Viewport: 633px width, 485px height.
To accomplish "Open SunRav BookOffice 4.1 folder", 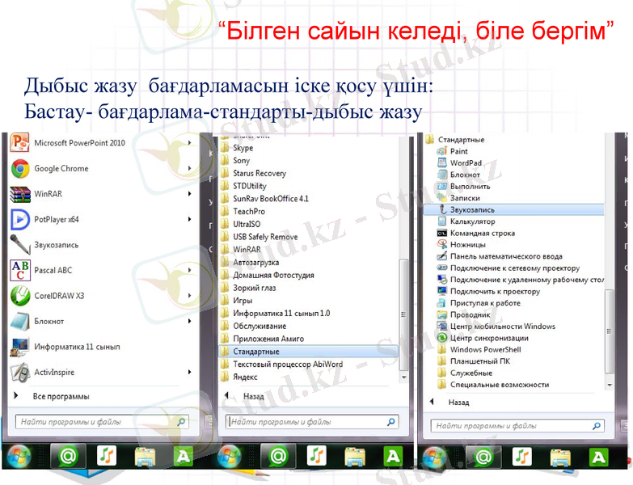I will coord(265,199).
